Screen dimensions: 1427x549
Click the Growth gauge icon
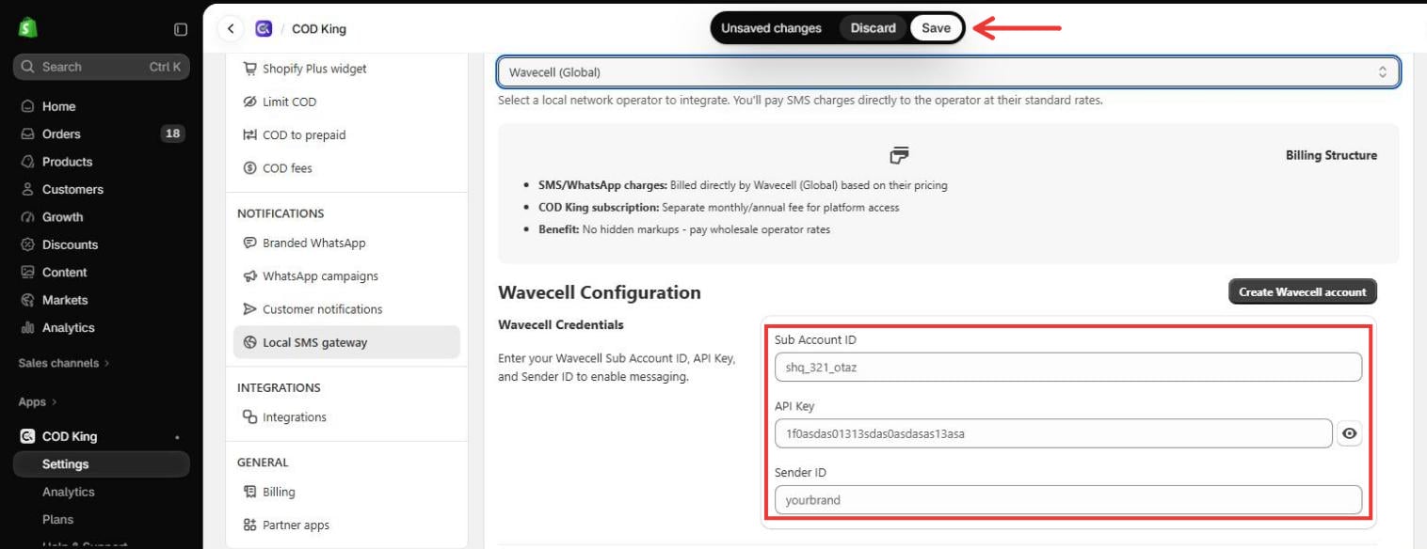tap(28, 217)
